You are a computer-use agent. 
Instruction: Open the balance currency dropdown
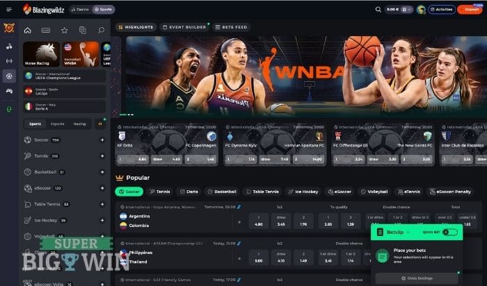point(407,10)
